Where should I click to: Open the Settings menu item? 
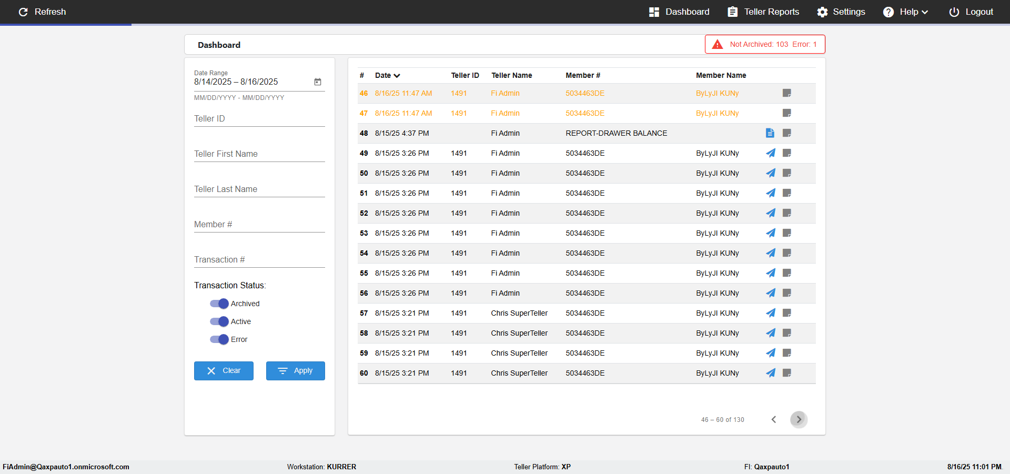[841, 12]
